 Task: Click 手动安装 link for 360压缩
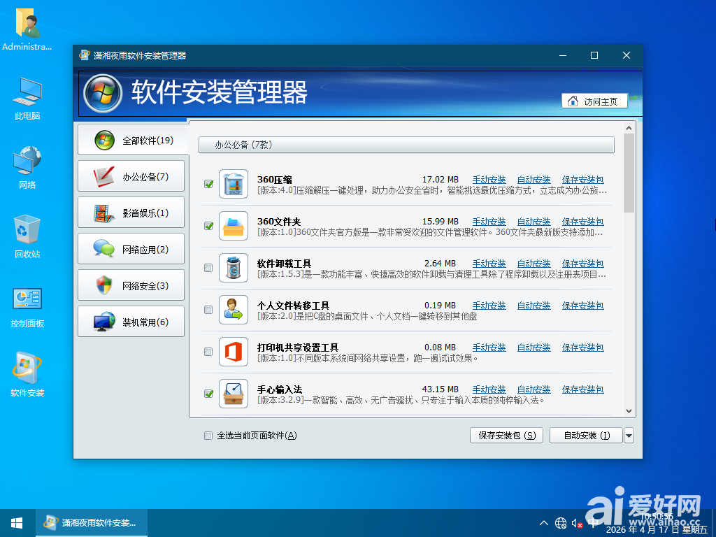[x=489, y=180]
